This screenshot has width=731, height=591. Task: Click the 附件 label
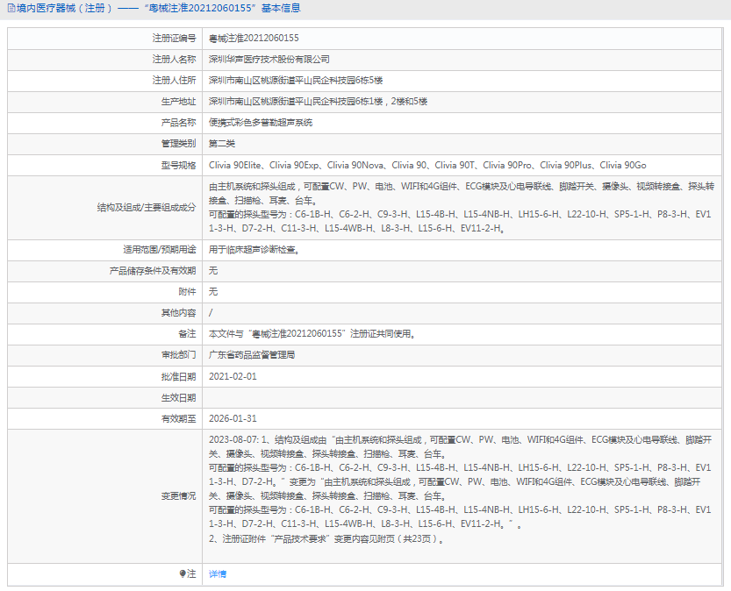[x=188, y=291]
